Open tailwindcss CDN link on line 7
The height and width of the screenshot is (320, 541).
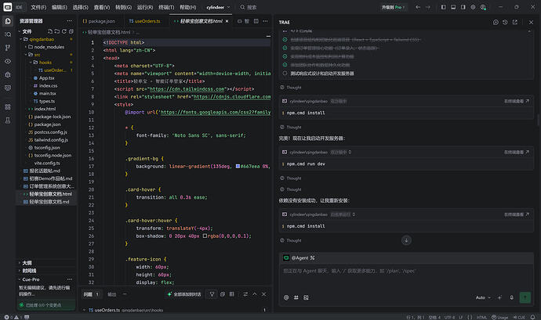coord(188,89)
